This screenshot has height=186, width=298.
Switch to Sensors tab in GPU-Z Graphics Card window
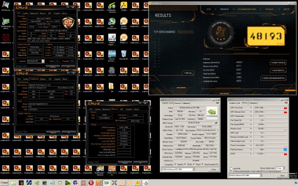(177, 103)
